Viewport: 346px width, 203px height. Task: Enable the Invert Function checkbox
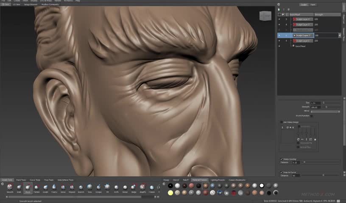(x=312, y=115)
